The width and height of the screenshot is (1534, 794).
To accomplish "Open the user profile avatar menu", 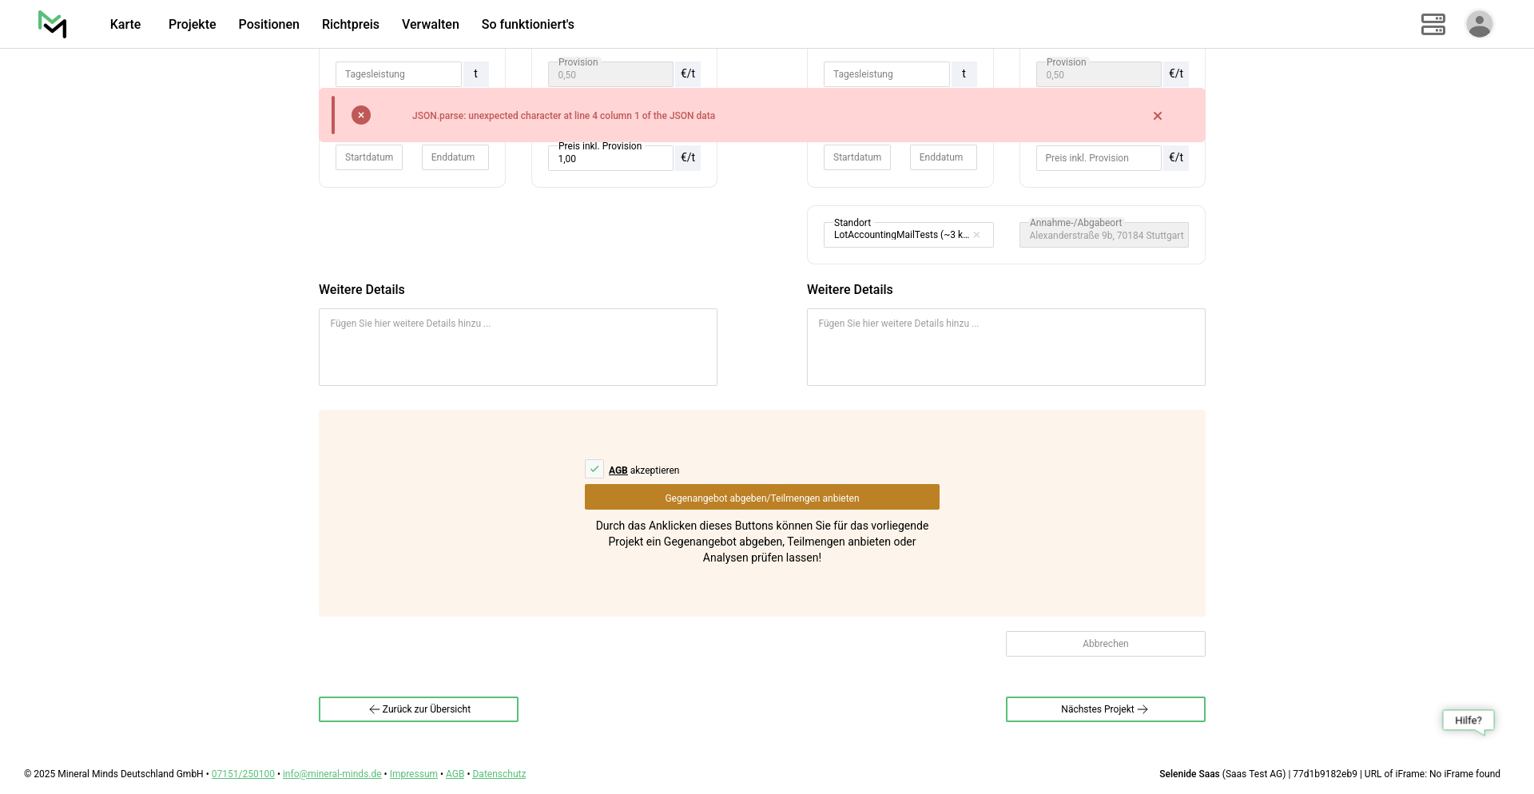I will (x=1479, y=24).
